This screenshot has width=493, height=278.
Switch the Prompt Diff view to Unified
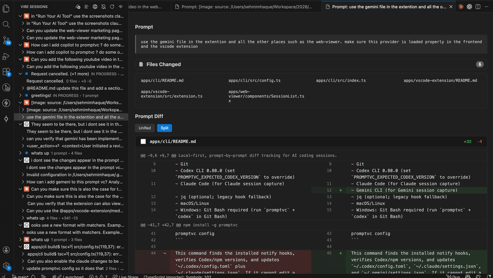tap(145, 128)
